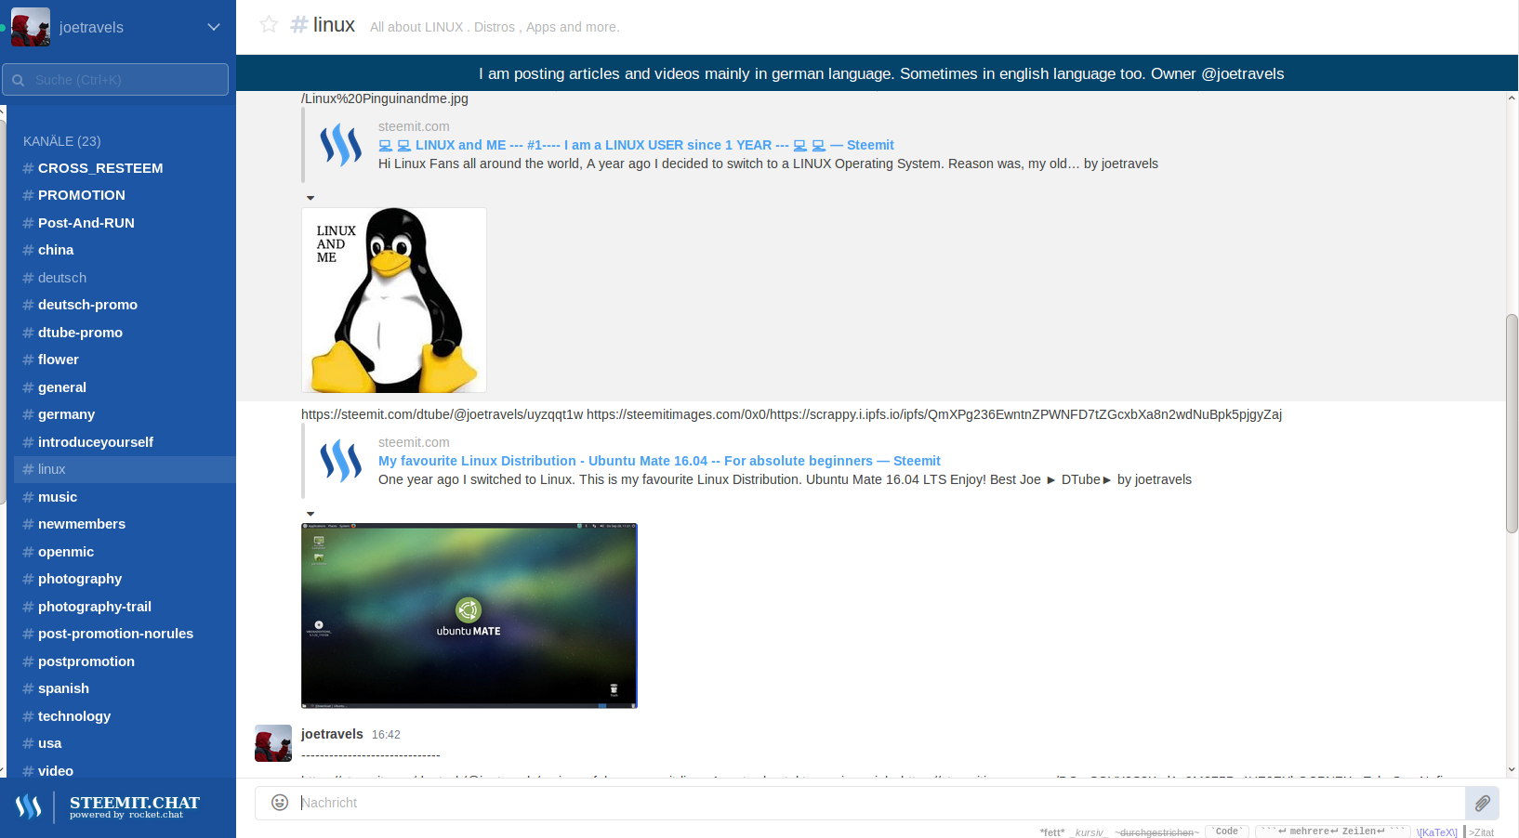Viewport: 1519px width, 838px height.
Task: Open the 'My favourite Linux Distribution' Steemit link
Action: (659, 461)
